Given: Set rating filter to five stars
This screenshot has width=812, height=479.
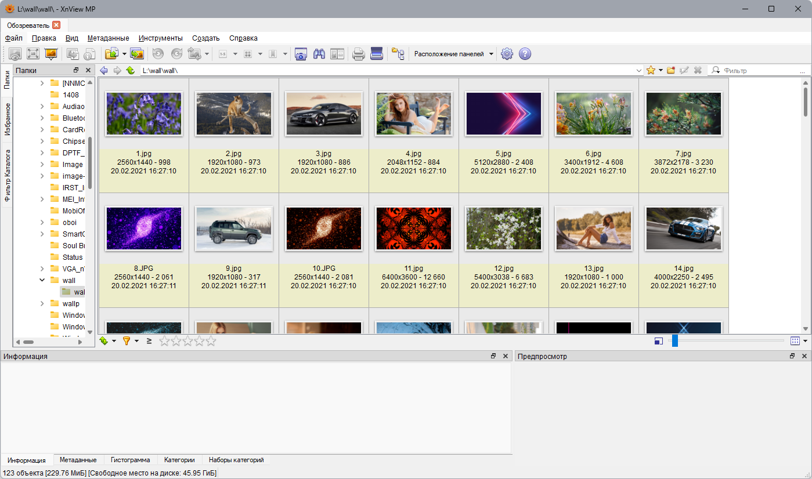Looking at the screenshot, I should click(211, 341).
